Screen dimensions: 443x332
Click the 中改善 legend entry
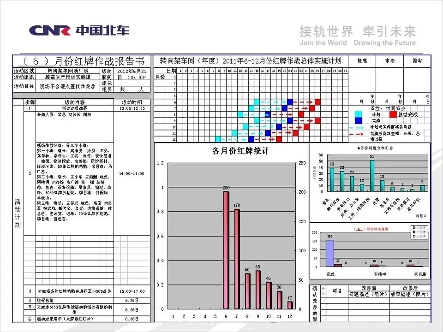(419, 232)
